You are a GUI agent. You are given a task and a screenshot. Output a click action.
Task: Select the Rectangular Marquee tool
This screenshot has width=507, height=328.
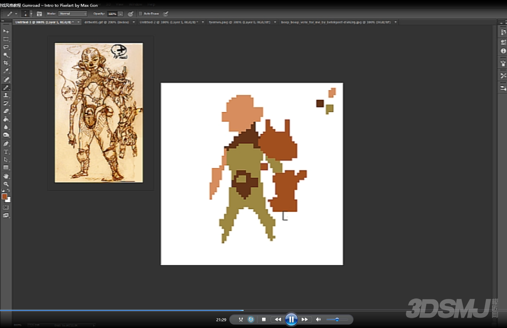[6, 39]
